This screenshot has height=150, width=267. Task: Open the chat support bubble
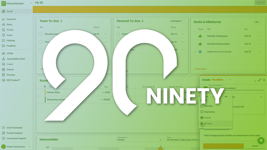pyautogui.click(x=260, y=141)
